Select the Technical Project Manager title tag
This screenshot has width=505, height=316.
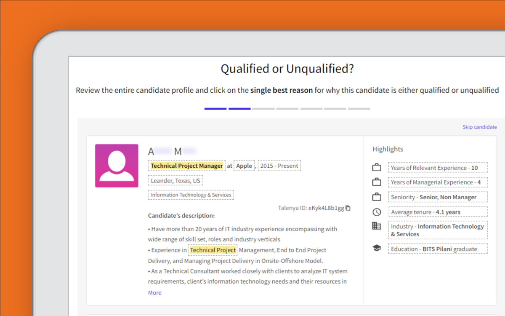(187, 166)
